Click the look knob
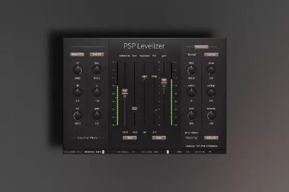The height and width of the screenshot is (192, 289). pyautogui.click(x=191, y=116)
